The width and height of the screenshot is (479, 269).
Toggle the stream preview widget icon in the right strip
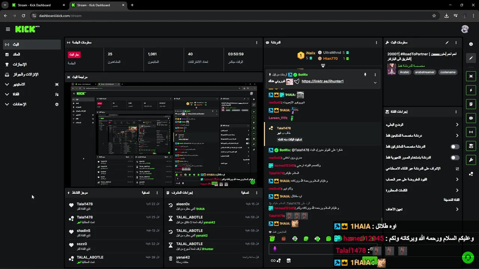(471, 76)
